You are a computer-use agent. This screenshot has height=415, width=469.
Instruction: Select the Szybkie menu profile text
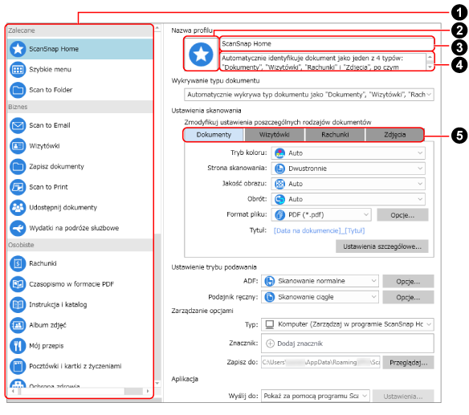(50, 70)
